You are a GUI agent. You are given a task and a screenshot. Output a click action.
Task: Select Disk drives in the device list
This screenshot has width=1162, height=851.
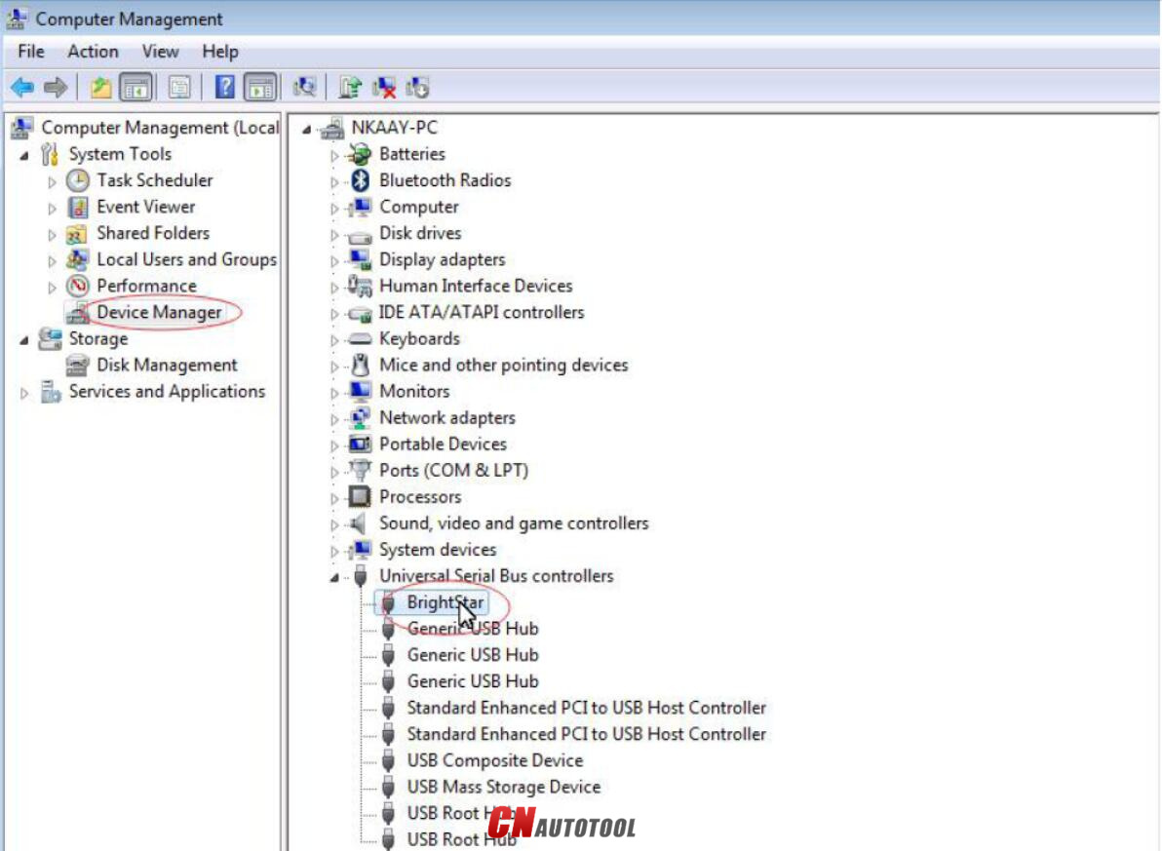coord(420,233)
